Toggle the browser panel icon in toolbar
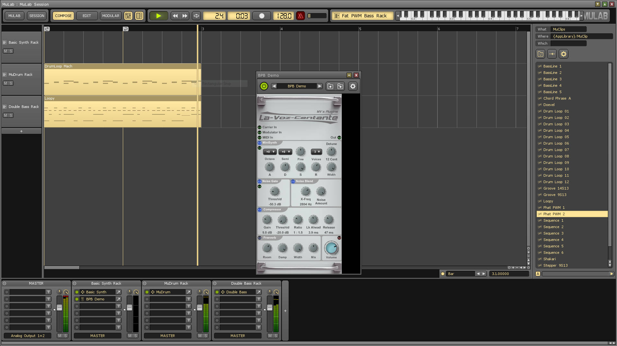This screenshot has height=346, width=617. (139, 16)
